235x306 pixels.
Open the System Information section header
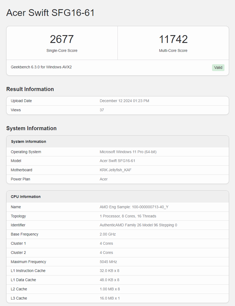point(31,128)
